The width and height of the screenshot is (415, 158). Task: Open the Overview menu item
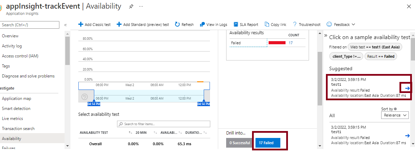click(x=10, y=36)
